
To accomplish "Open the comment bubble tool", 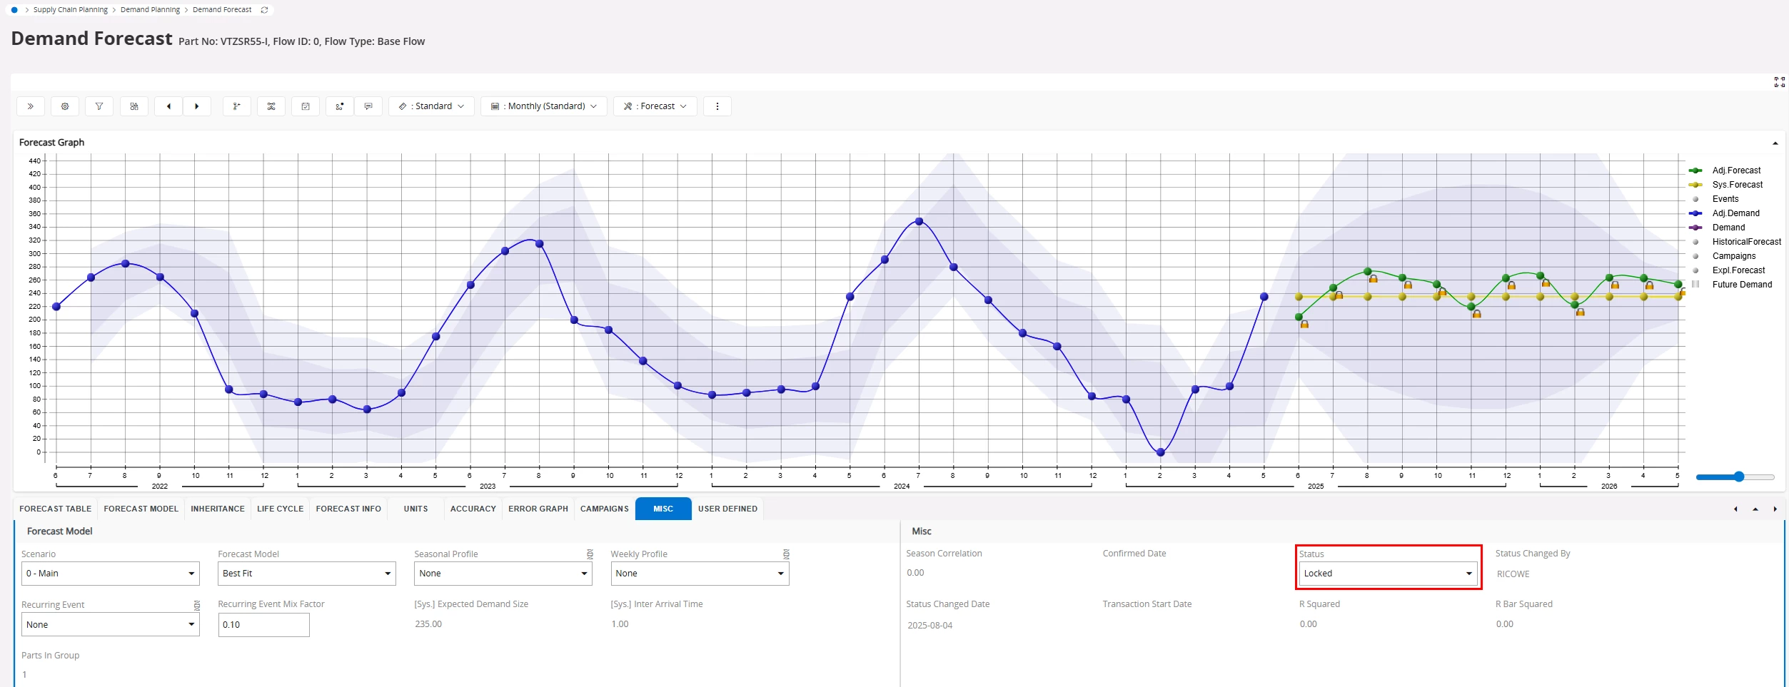I will tap(368, 106).
